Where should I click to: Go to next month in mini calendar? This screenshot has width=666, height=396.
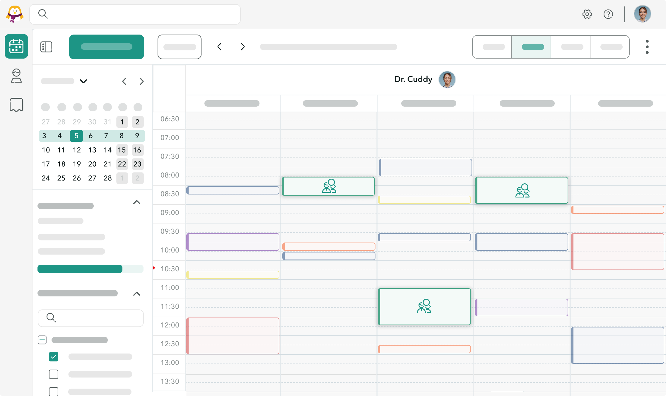point(142,81)
